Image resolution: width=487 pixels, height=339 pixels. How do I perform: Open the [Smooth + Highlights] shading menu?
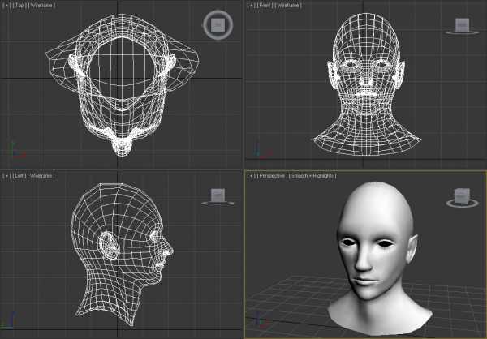tap(312, 176)
